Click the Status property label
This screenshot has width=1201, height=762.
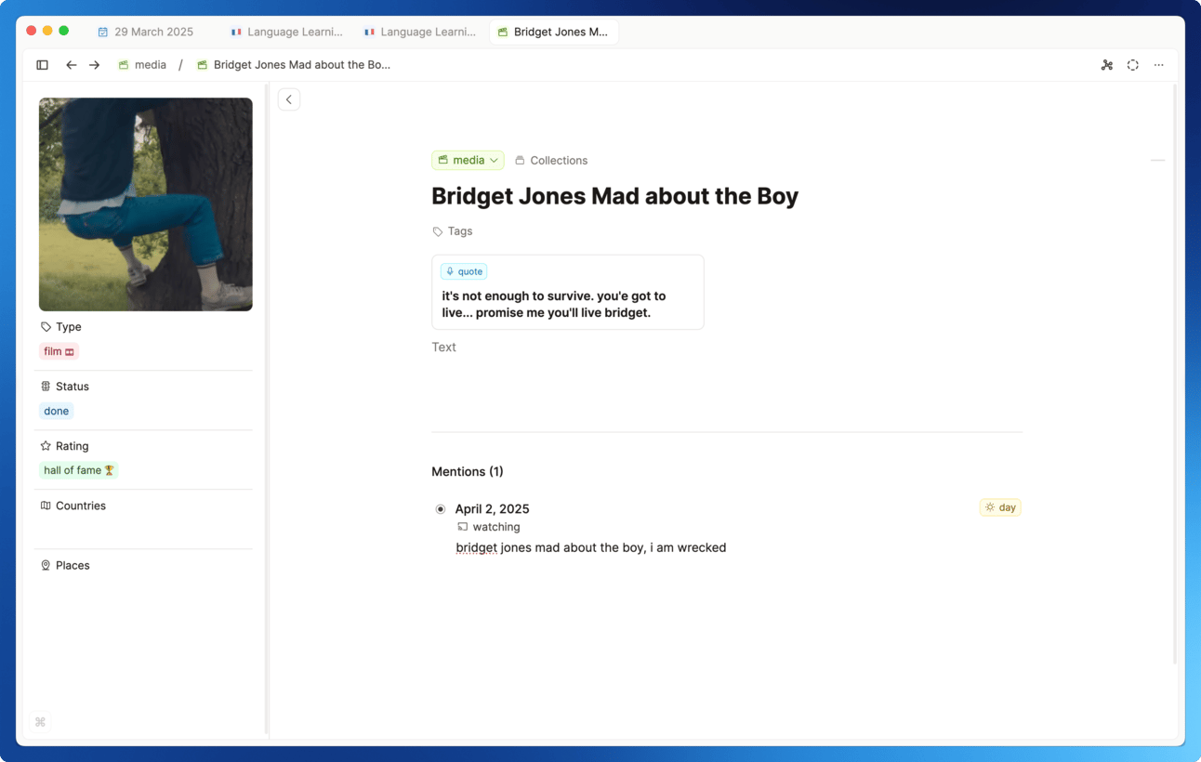(65, 387)
